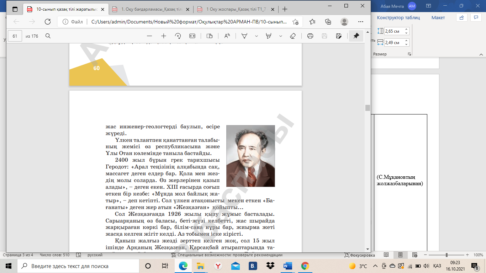Select the Erase tool in PDF toolbar
This screenshot has width=486, height=273.
pos(293,36)
